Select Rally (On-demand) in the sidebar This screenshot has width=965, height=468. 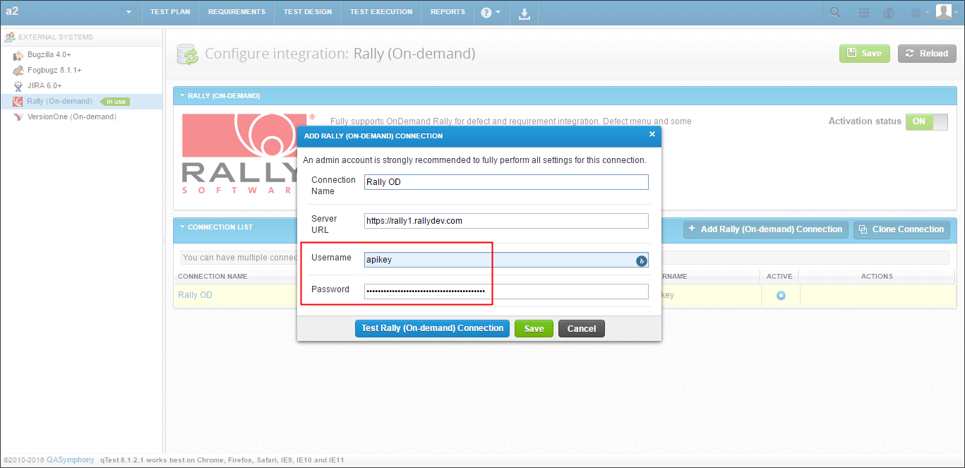tap(59, 101)
